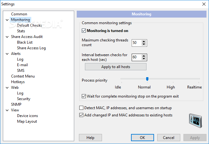Click the monitoring device icon graphic
209x144 pixels.
(x=195, y=120)
